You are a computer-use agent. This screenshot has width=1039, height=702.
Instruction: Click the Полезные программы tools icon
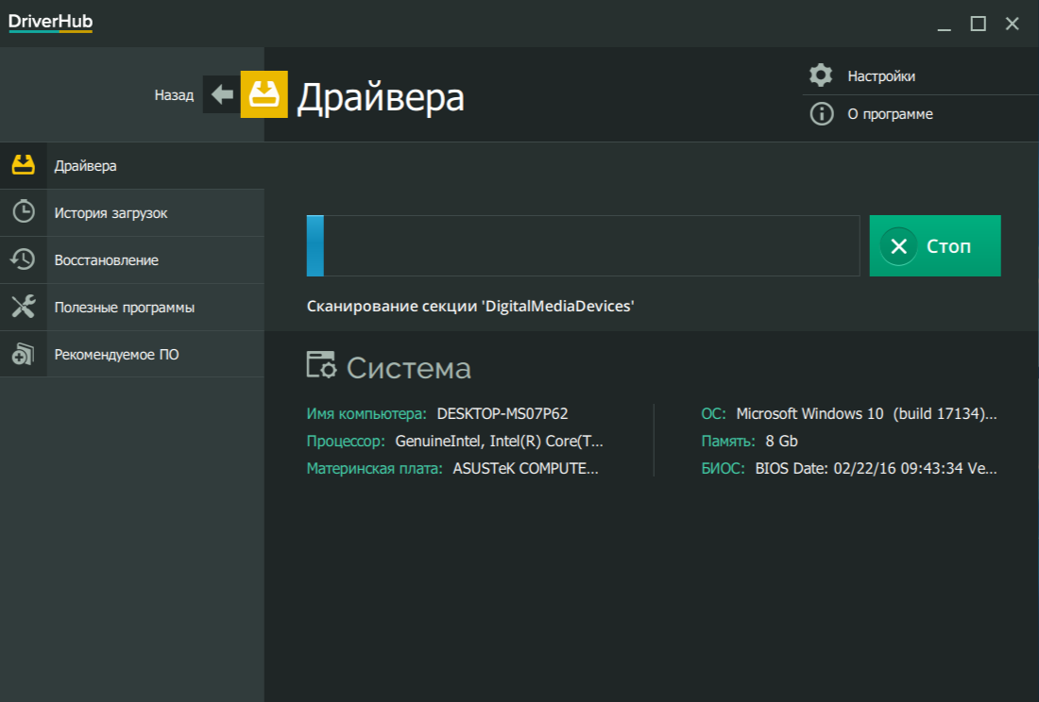coord(24,307)
